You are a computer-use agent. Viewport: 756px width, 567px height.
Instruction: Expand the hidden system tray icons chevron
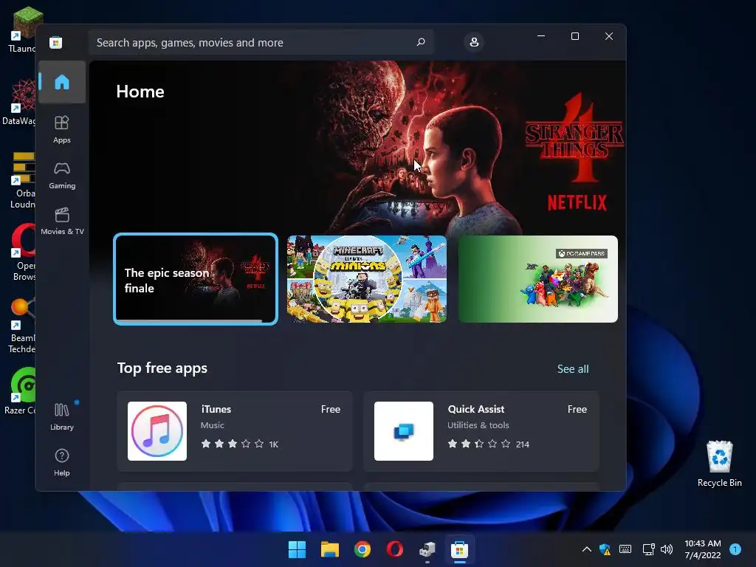pos(587,549)
